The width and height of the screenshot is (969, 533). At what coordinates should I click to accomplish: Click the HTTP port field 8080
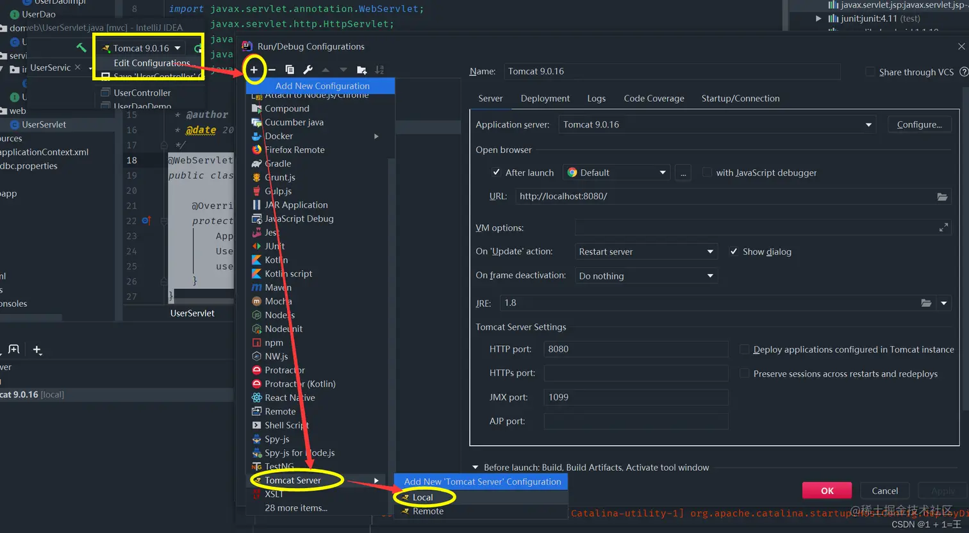[x=636, y=349]
